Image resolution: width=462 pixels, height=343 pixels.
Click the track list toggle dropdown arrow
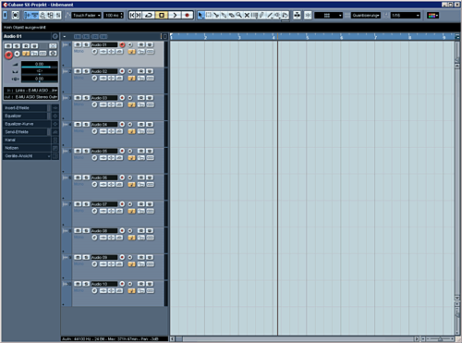pos(65,36)
